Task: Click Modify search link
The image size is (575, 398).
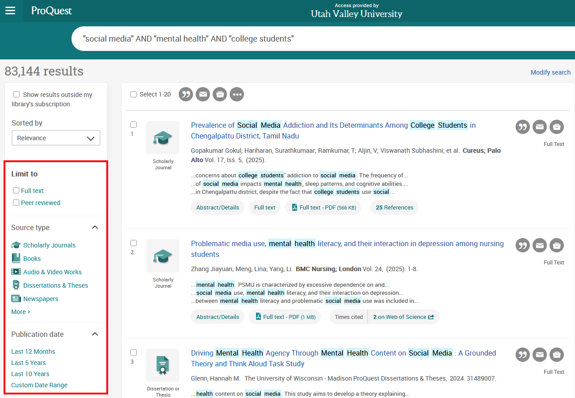Action: pyautogui.click(x=550, y=72)
